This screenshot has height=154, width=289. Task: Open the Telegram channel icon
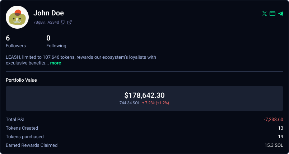(281, 14)
